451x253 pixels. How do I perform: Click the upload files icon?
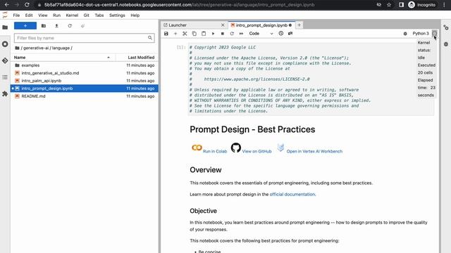click(x=56, y=26)
